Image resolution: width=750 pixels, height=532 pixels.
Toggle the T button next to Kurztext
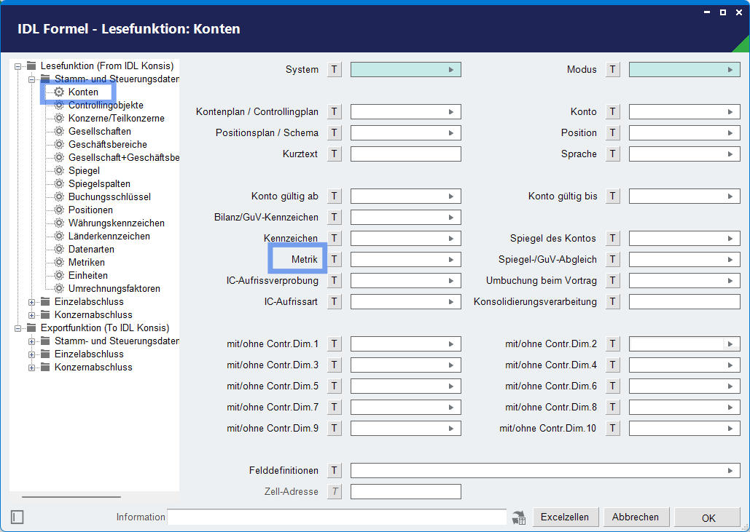(335, 154)
